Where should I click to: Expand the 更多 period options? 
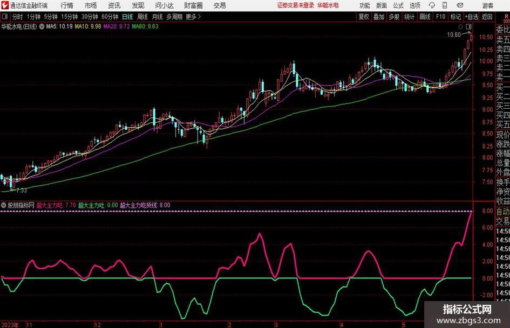pos(193,17)
